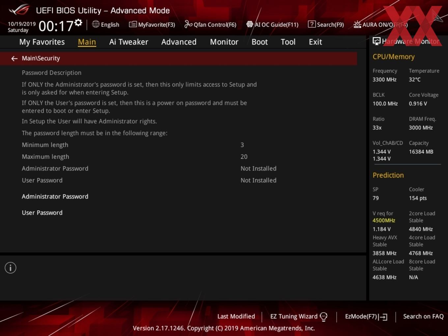Set the User Password option

(x=42, y=212)
